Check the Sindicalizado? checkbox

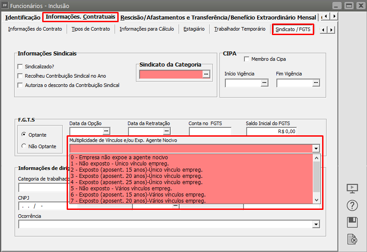coord(20,67)
